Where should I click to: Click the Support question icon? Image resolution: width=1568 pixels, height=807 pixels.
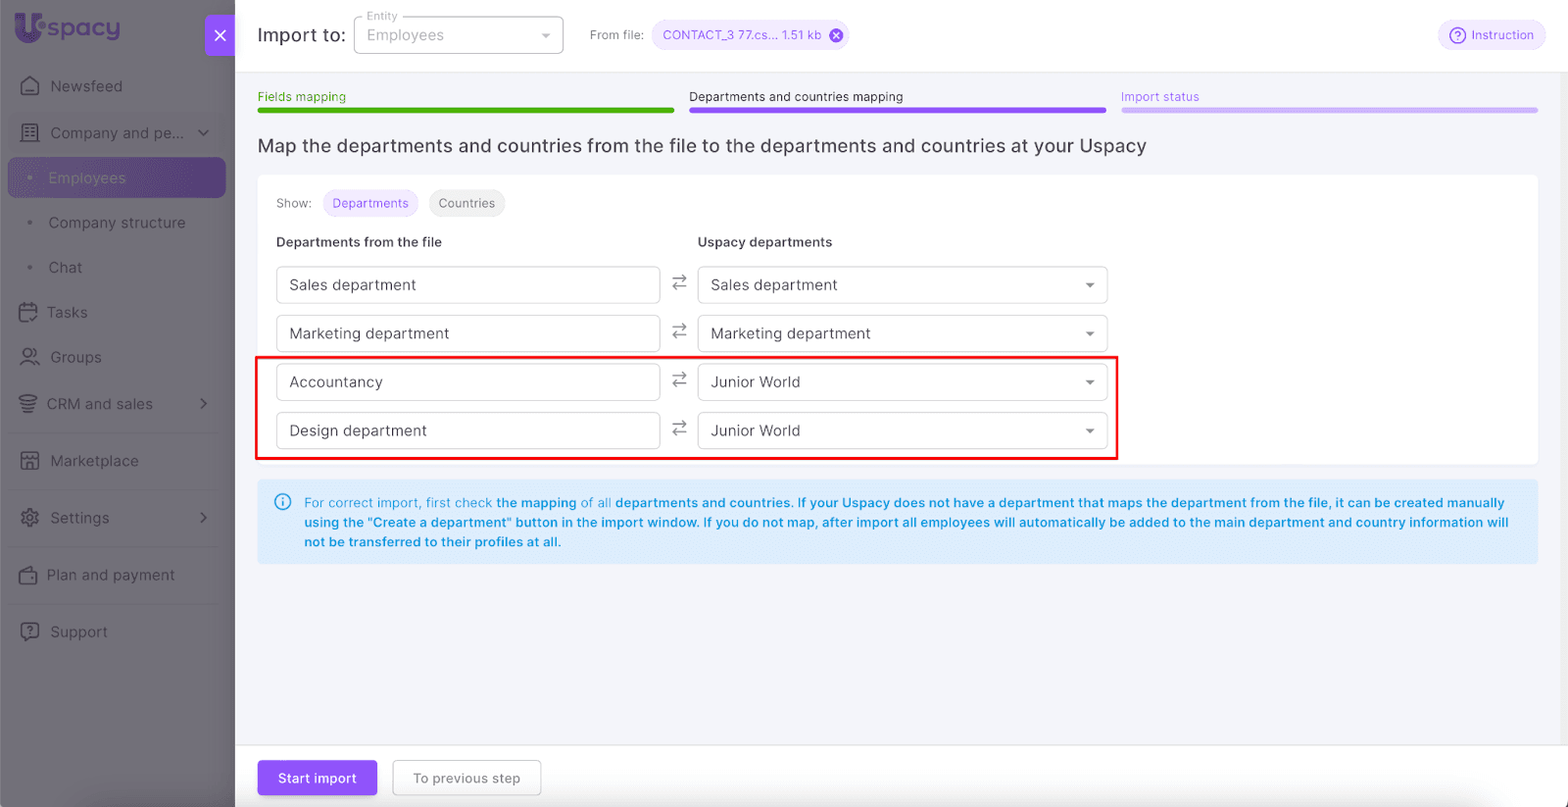30,631
